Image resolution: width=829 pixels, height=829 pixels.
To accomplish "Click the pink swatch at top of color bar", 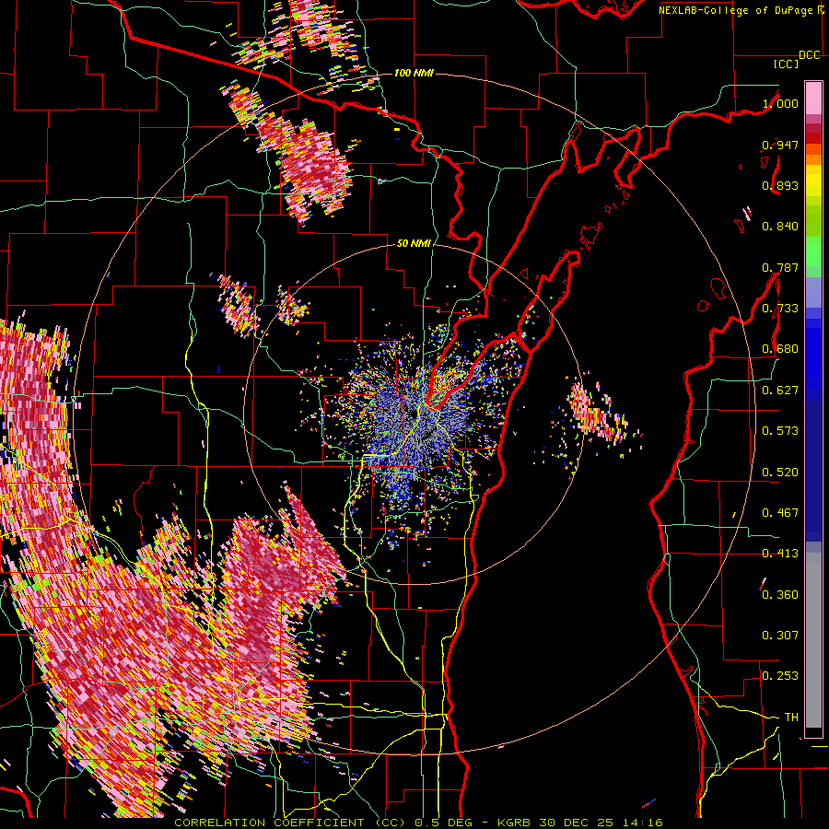I will tap(813, 98).
